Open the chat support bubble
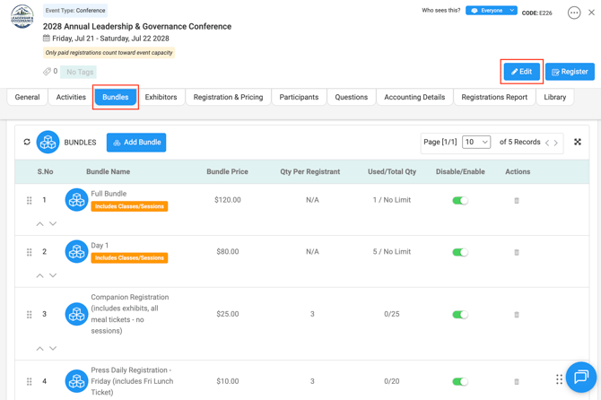The image size is (601, 400). [581, 378]
